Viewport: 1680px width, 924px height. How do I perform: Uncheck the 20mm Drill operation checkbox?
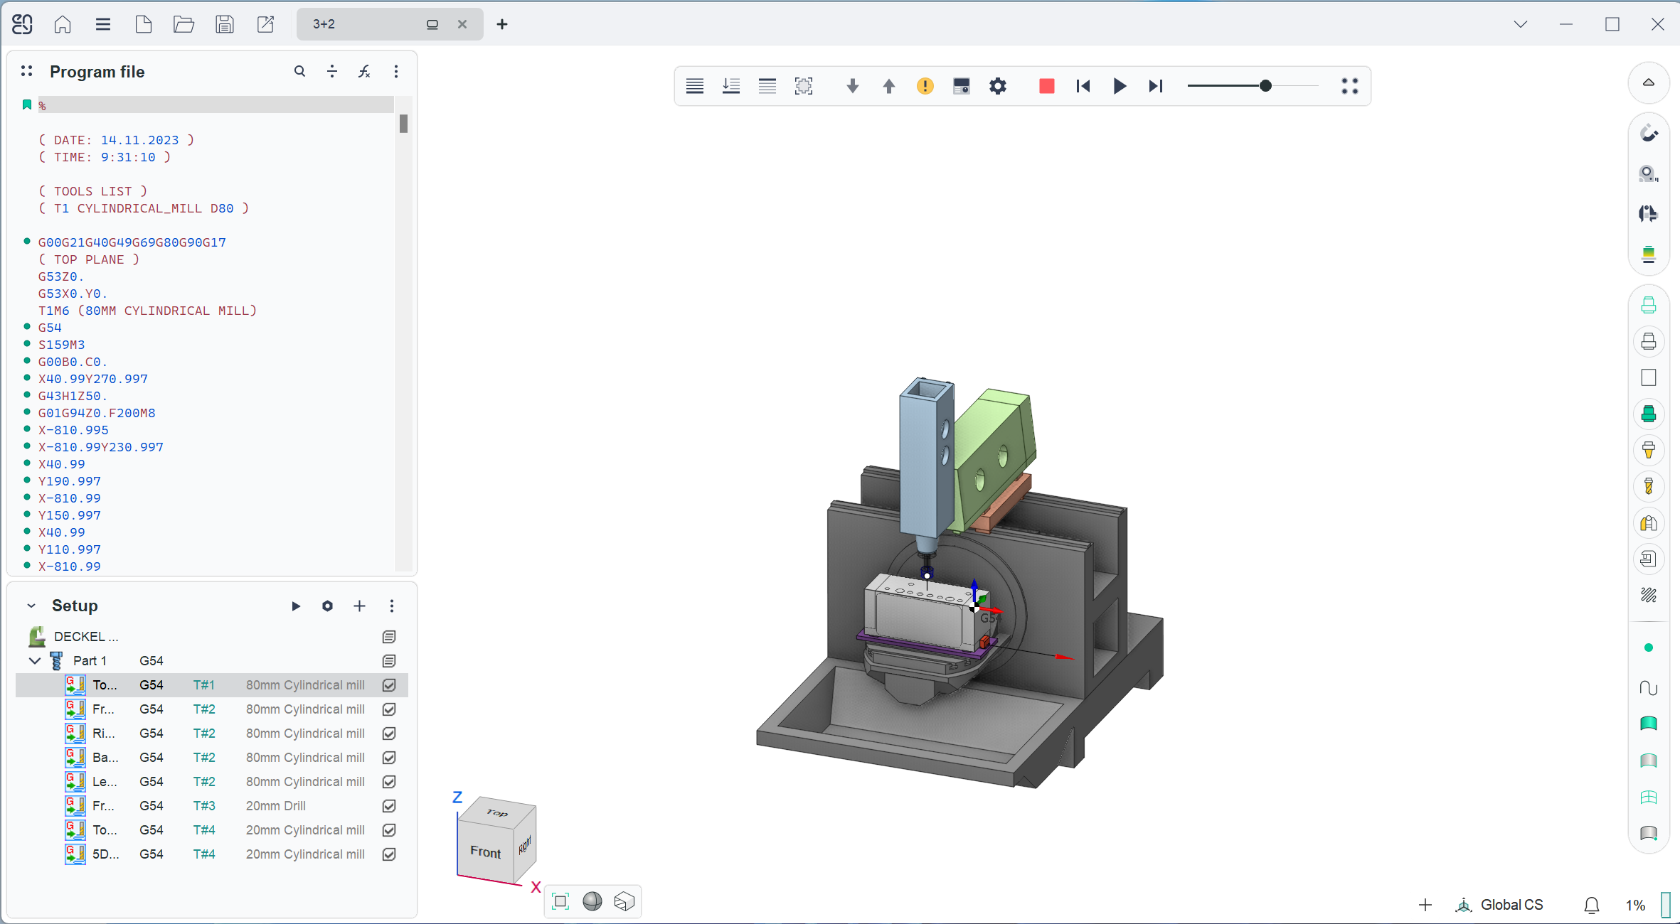[x=389, y=806]
